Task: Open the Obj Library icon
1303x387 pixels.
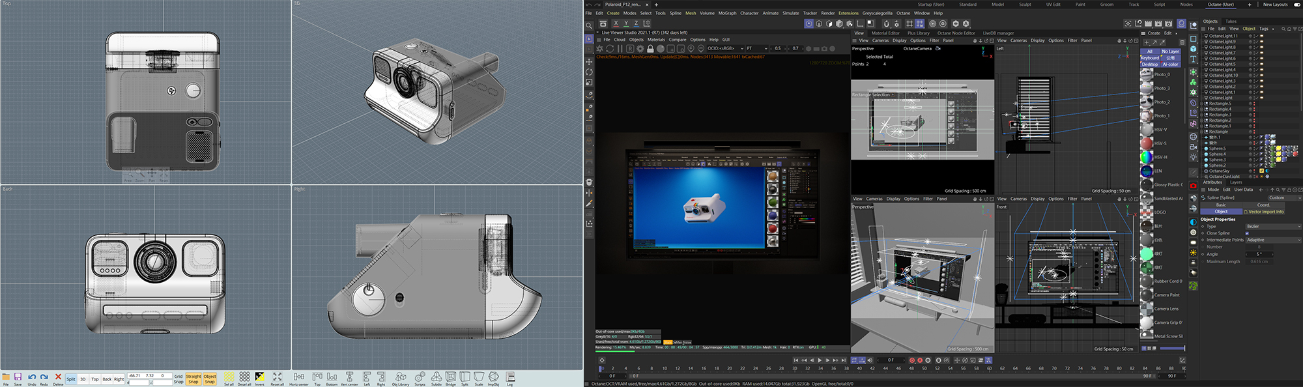Action: 401,377
